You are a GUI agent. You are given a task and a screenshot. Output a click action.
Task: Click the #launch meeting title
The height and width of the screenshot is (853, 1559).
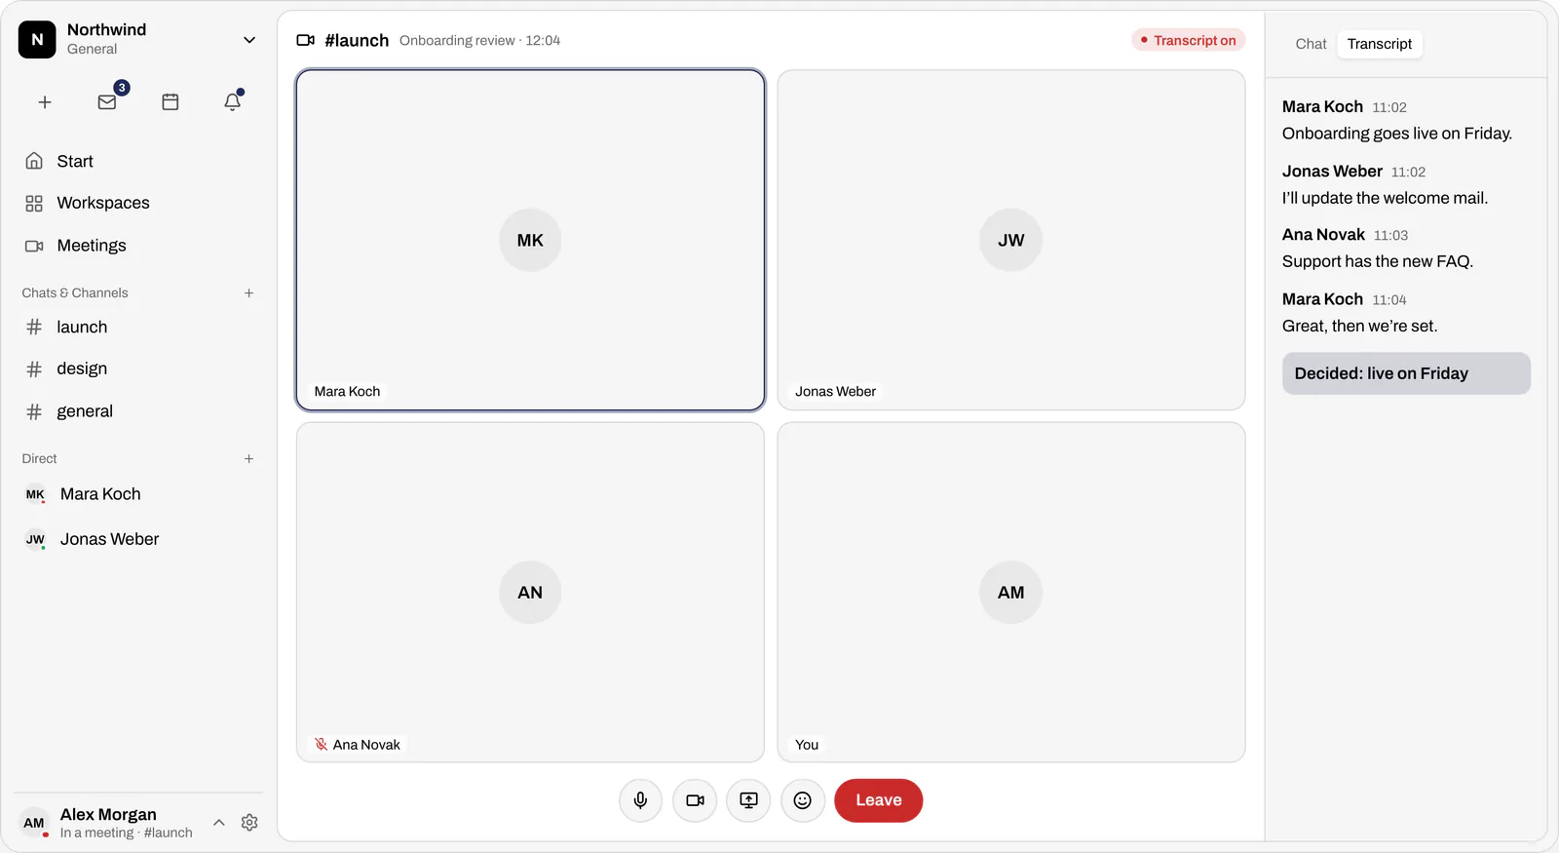coord(357,40)
